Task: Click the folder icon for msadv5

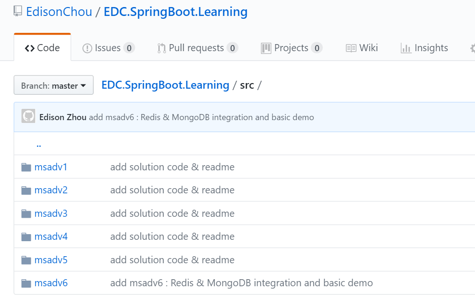Action: (x=26, y=260)
